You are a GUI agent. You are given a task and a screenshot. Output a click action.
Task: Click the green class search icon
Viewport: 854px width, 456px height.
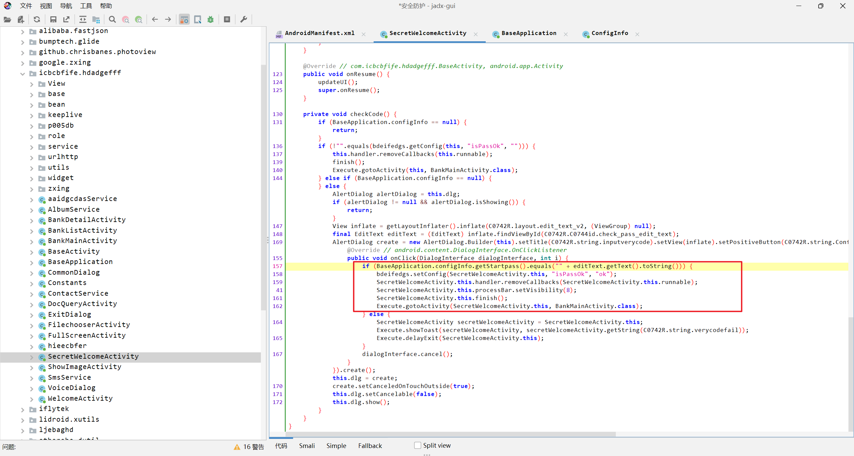(x=139, y=20)
